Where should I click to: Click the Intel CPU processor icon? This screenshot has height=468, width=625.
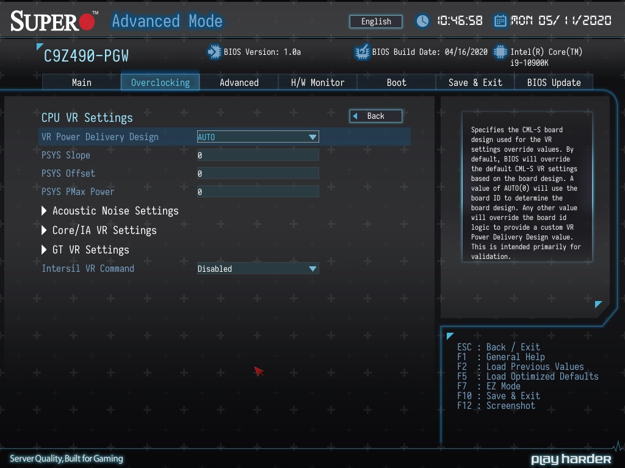500,52
